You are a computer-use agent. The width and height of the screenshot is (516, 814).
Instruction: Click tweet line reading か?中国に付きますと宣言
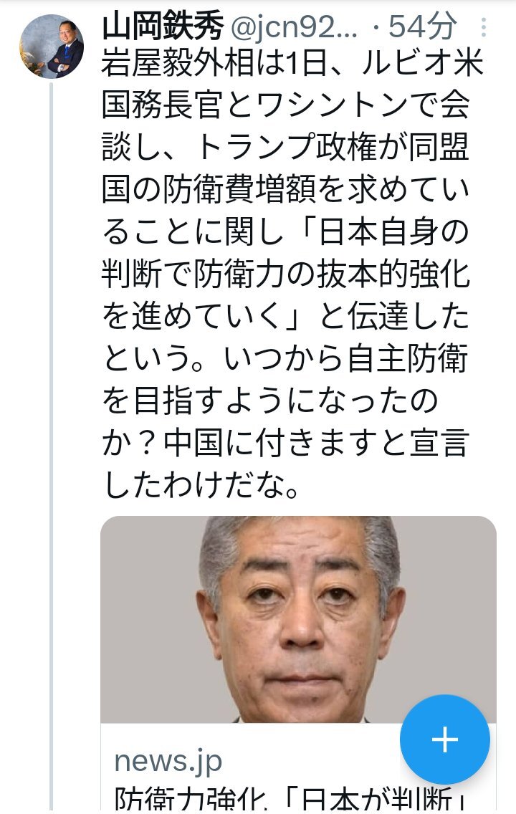click(x=285, y=444)
